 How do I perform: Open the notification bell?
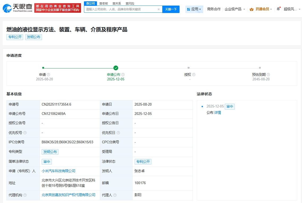pyautogui.click(x=278, y=9)
